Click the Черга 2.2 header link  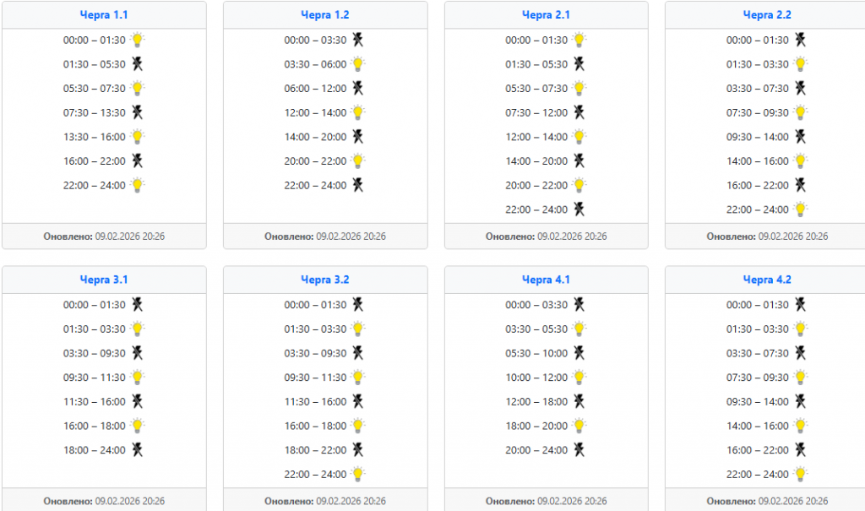click(767, 15)
